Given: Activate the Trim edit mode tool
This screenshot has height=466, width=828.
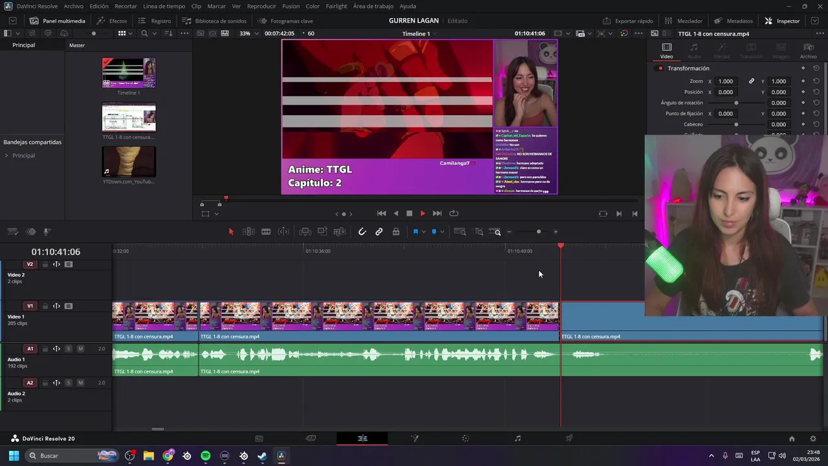Looking at the screenshot, I should click(248, 232).
